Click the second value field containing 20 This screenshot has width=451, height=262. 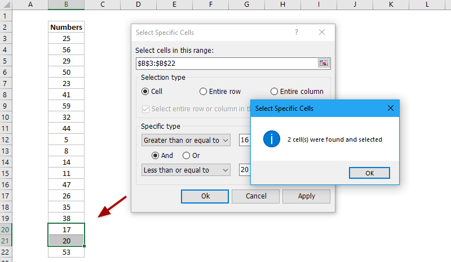[x=245, y=170]
